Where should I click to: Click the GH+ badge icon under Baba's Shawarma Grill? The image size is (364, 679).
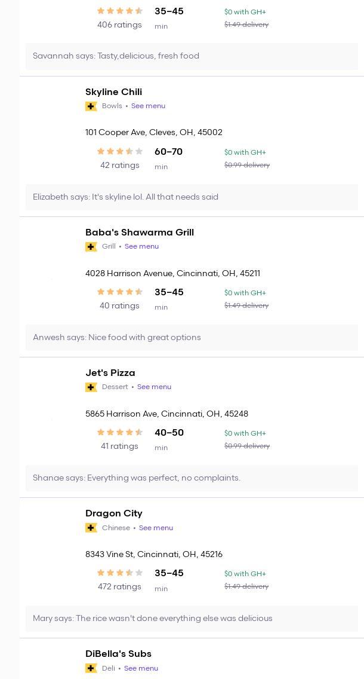point(91,247)
